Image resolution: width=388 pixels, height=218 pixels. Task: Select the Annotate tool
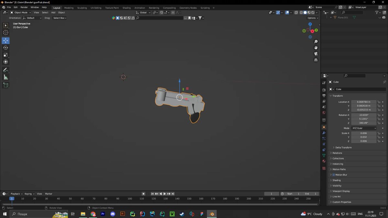pyautogui.click(x=6, y=70)
